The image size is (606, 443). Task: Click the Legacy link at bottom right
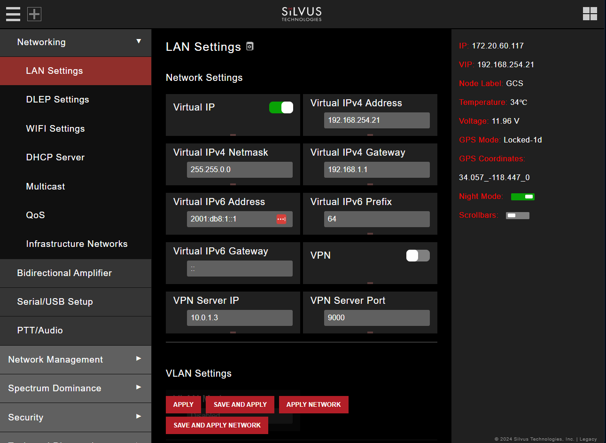(588, 439)
